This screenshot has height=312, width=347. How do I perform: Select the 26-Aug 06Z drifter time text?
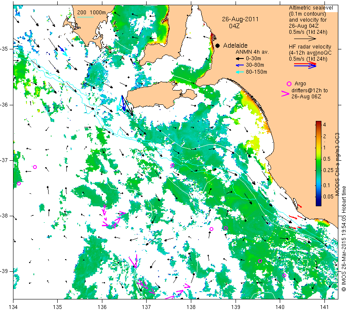click(x=306, y=96)
